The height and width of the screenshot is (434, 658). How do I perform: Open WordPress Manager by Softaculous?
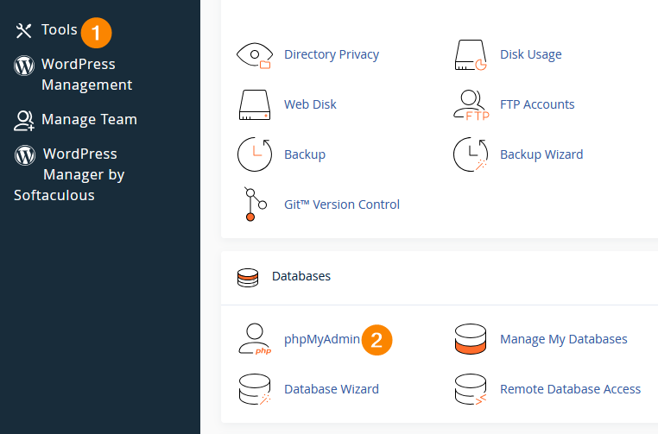coord(69,174)
